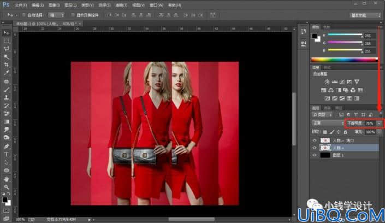Open the 编辑(E) menu
Viewport: 385px width, 223px height.
click(x=38, y=5)
